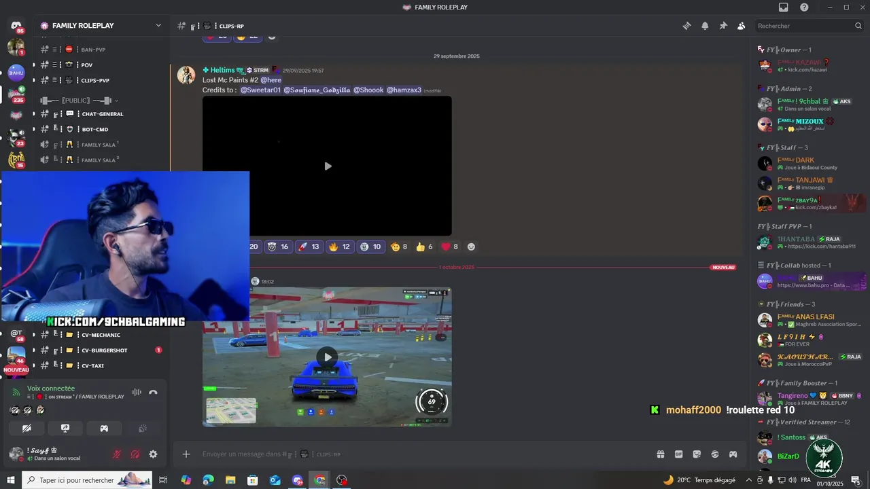Play the blue car clip video
Image resolution: width=870 pixels, height=489 pixels.
[x=328, y=357]
